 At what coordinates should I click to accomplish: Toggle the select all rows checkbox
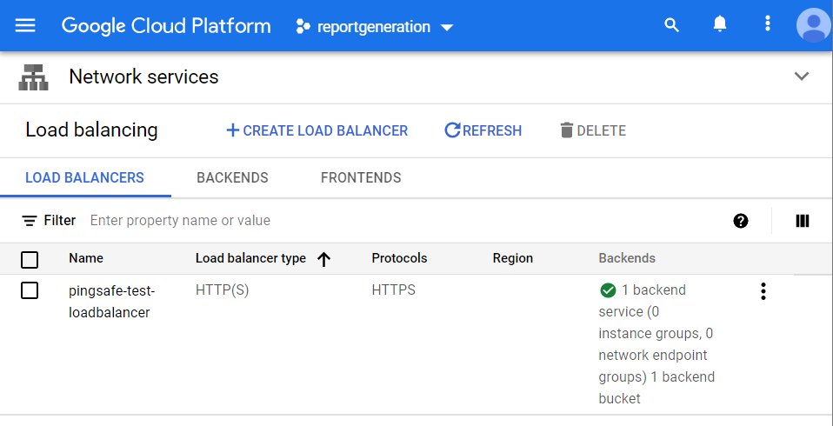(x=30, y=259)
